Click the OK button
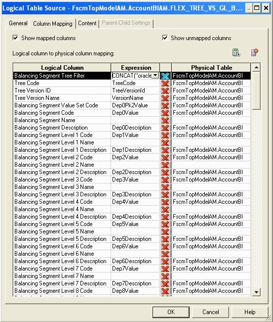 coord(171,312)
